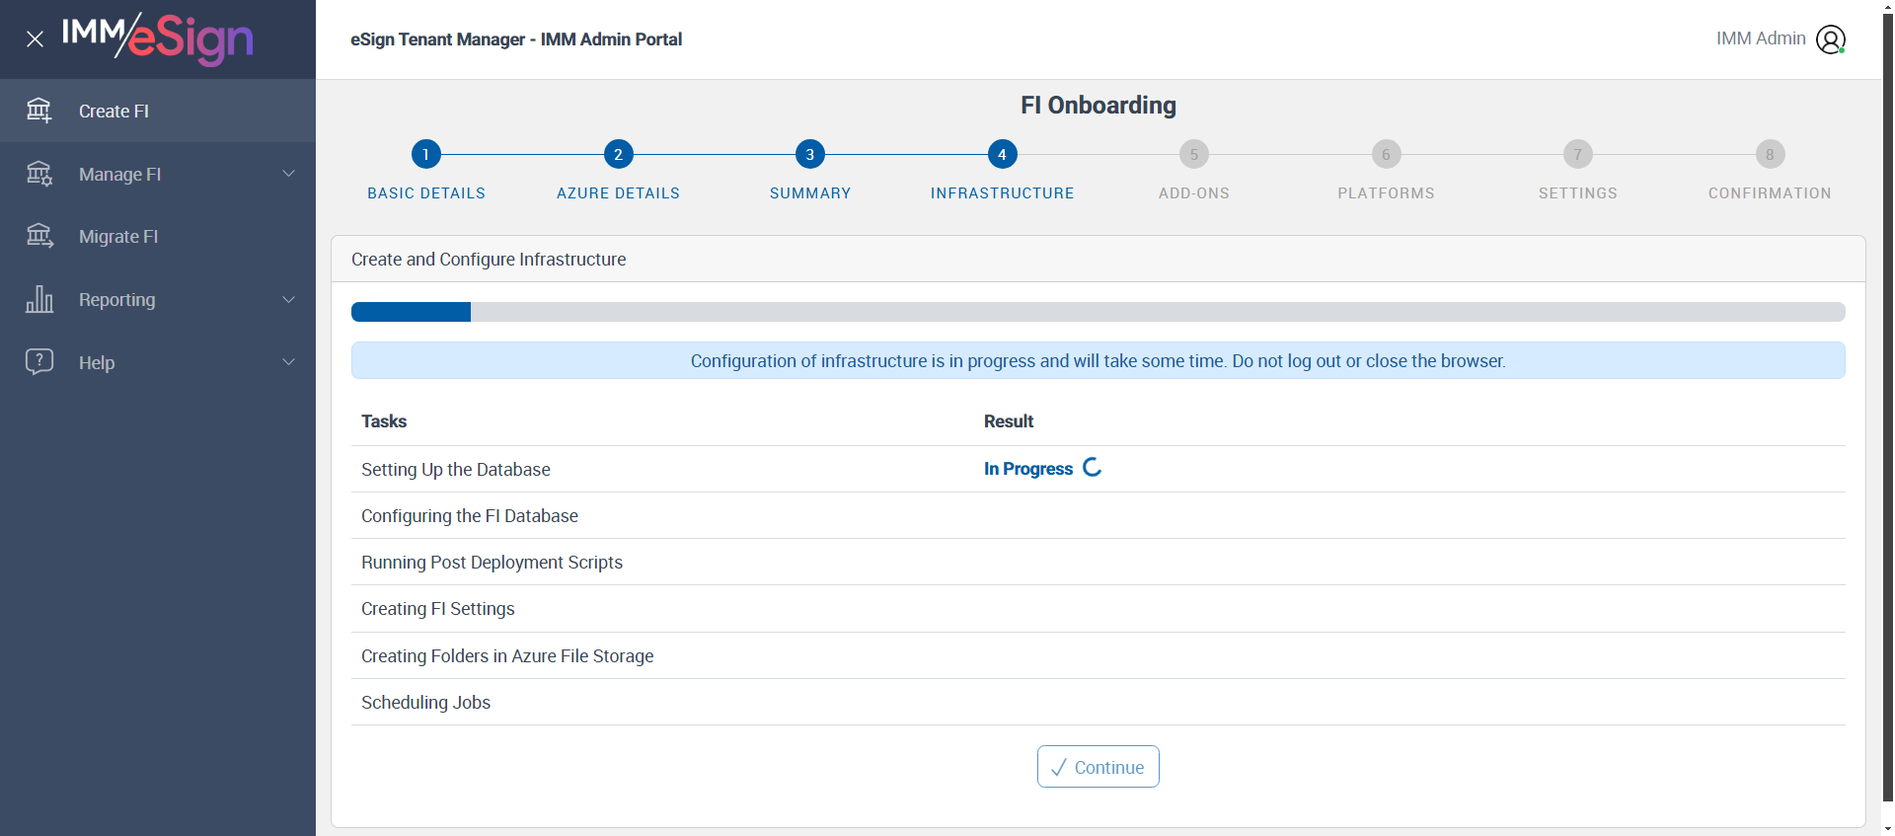Jump to step 2 Azure Details
The width and height of the screenshot is (1895, 836).
618,154
